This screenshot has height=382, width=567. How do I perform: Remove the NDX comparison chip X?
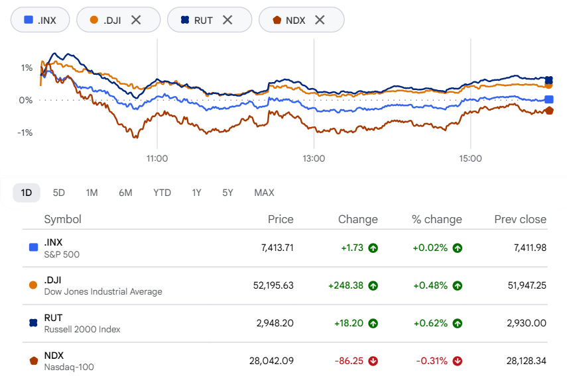pos(320,20)
